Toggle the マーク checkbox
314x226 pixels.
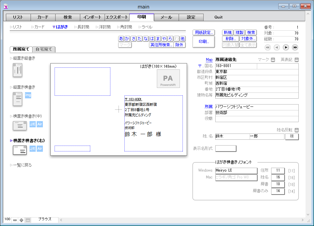(273, 60)
